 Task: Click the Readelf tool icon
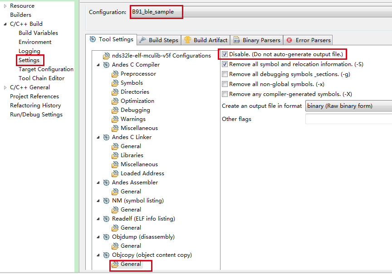107,219
